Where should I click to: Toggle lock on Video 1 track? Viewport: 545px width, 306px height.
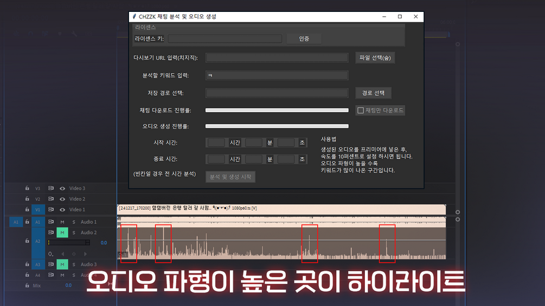(x=27, y=209)
